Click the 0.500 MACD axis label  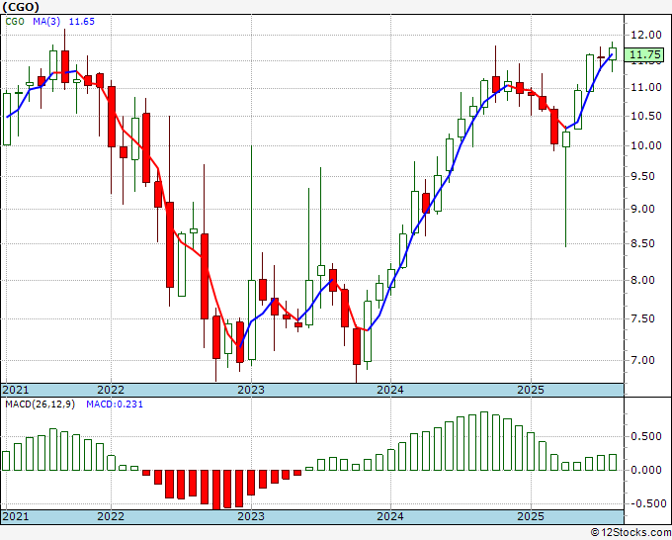pos(646,436)
